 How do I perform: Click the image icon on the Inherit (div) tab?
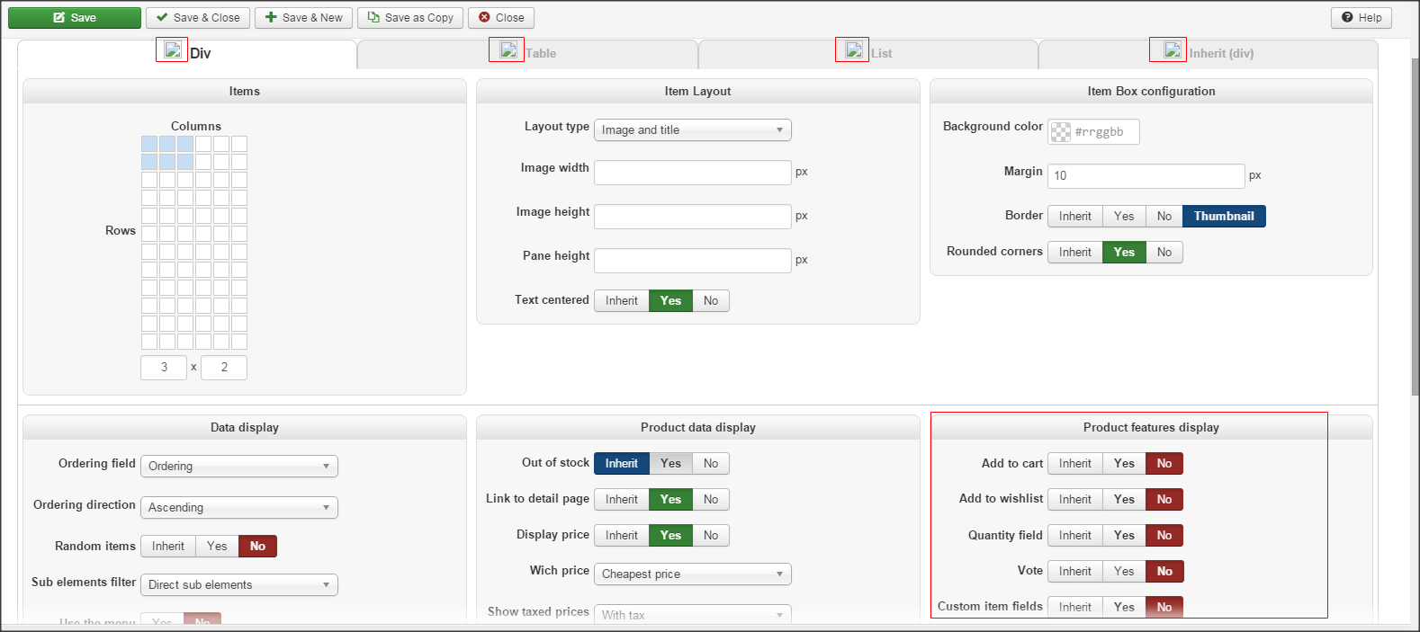click(1172, 49)
